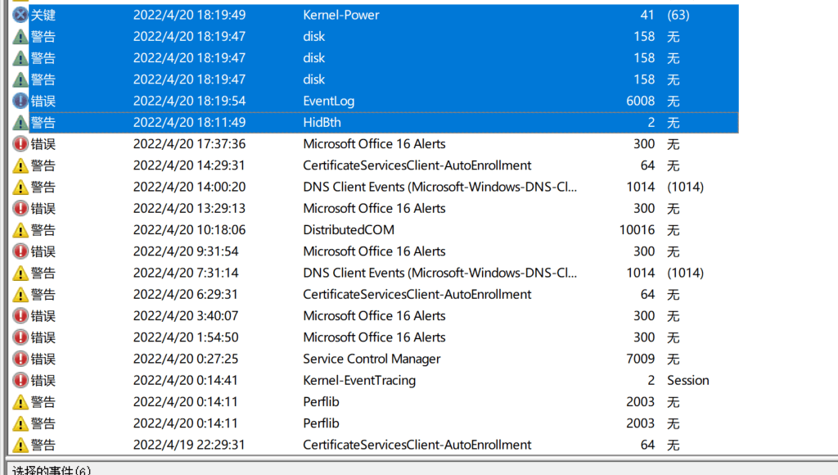The width and height of the screenshot is (838, 475).
Task: Click the Session task category cell
Action: pyautogui.click(x=687, y=380)
